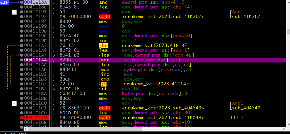Click the mov ecx,esp instruction
Image resolution: width=290 pixels, height=134 pixels.
pyautogui.click(x=120, y=98)
